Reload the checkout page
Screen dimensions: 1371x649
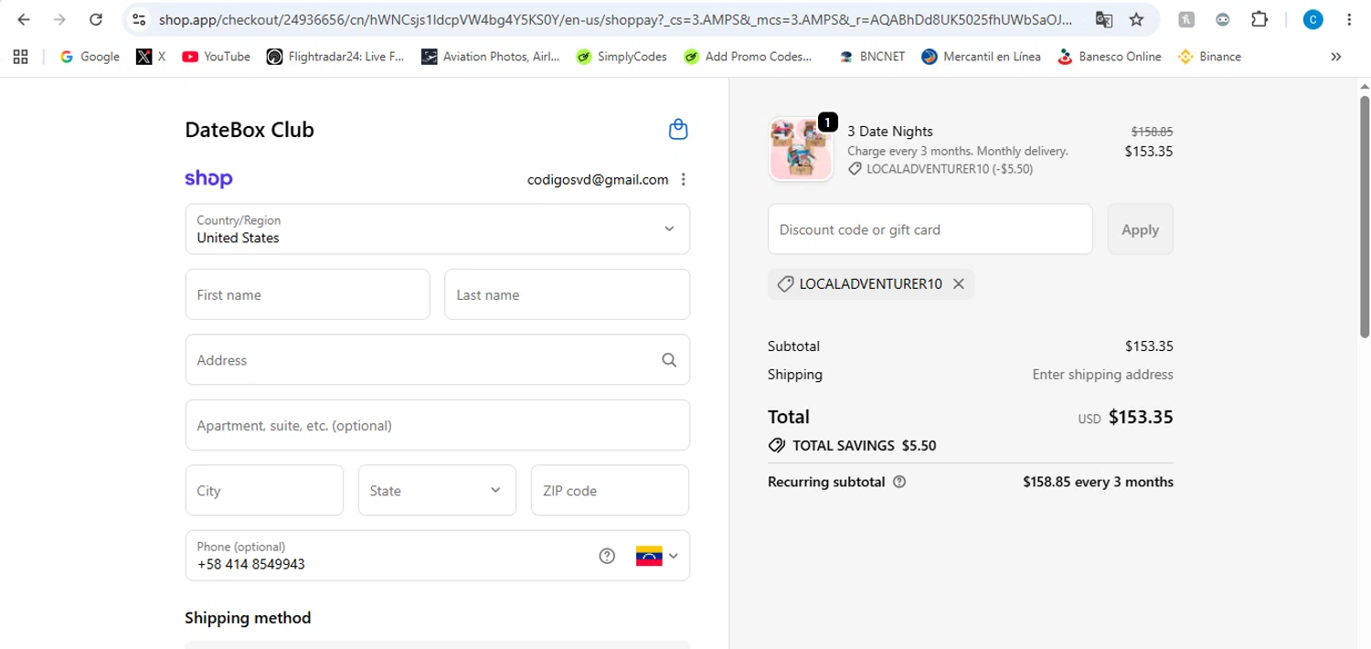(96, 19)
